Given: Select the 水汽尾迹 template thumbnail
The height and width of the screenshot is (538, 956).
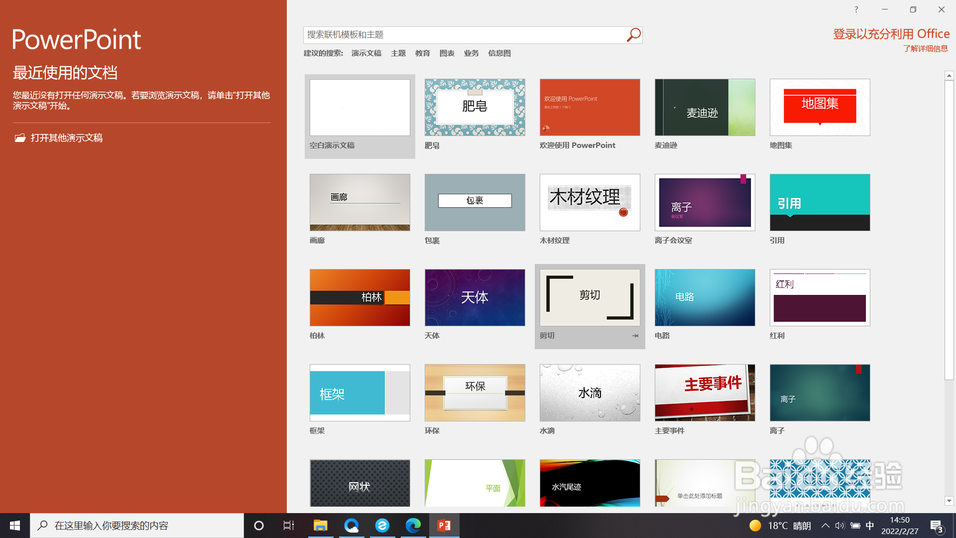Looking at the screenshot, I should pyautogui.click(x=590, y=483).
